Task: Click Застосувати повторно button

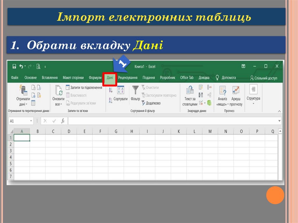Action: click(159, 95)
